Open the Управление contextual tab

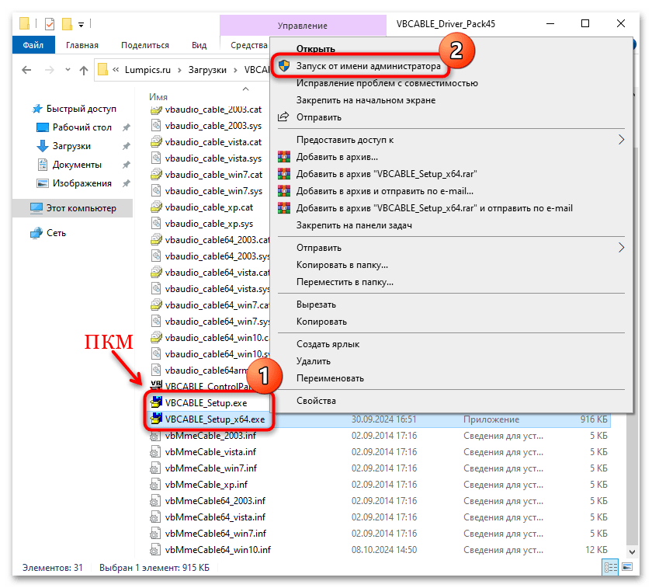click(302, 26)
